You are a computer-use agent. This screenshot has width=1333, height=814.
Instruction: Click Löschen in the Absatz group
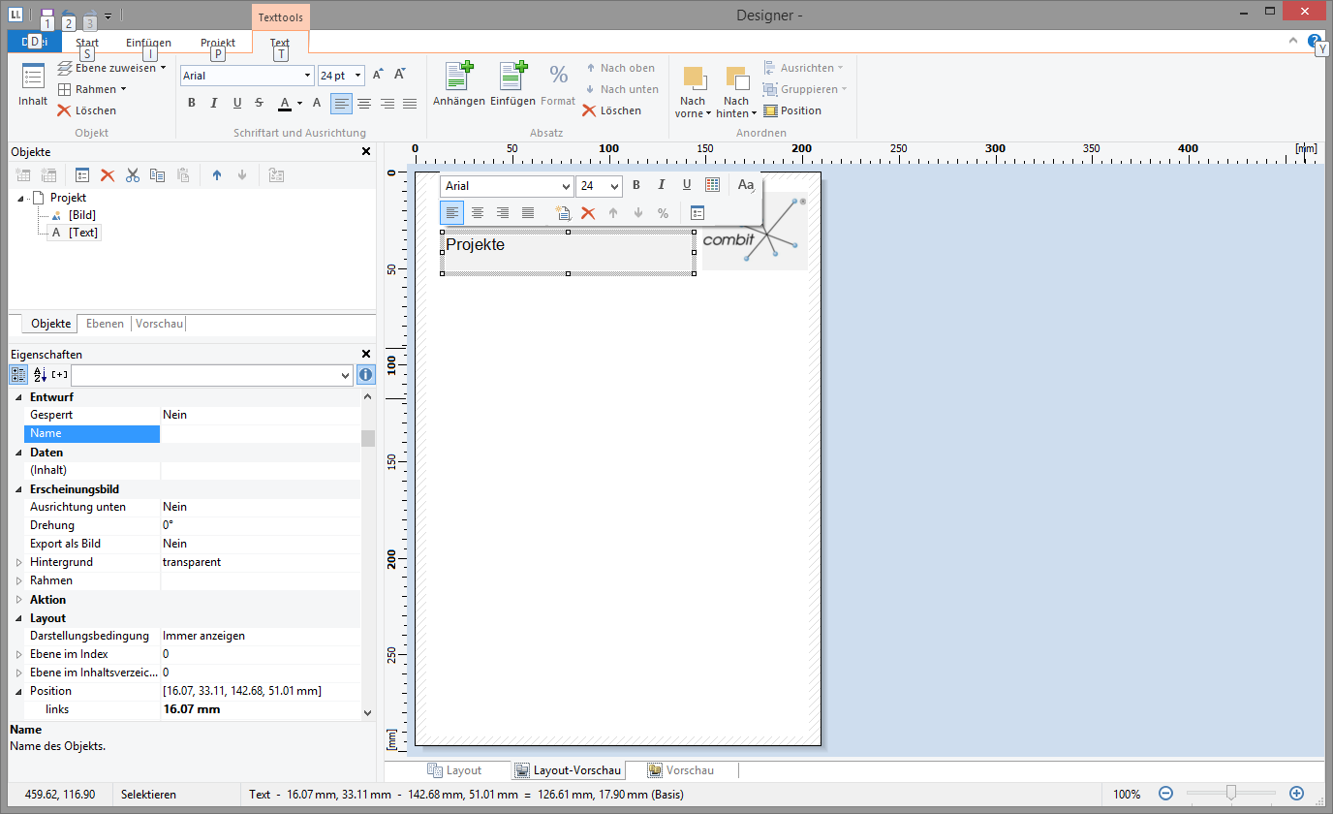[611, 110]
